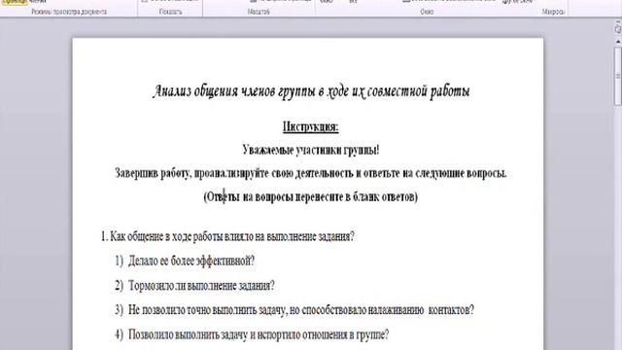Click the 'Окно' ribbon group label

pyautogui.click(x=427, y=12)
